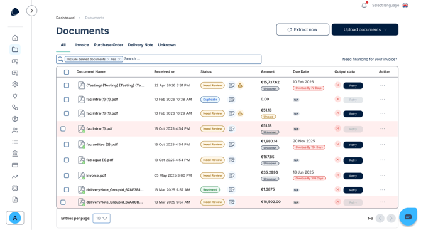
Task: Retry output for the (Testing) document
Action: point(353,86)
